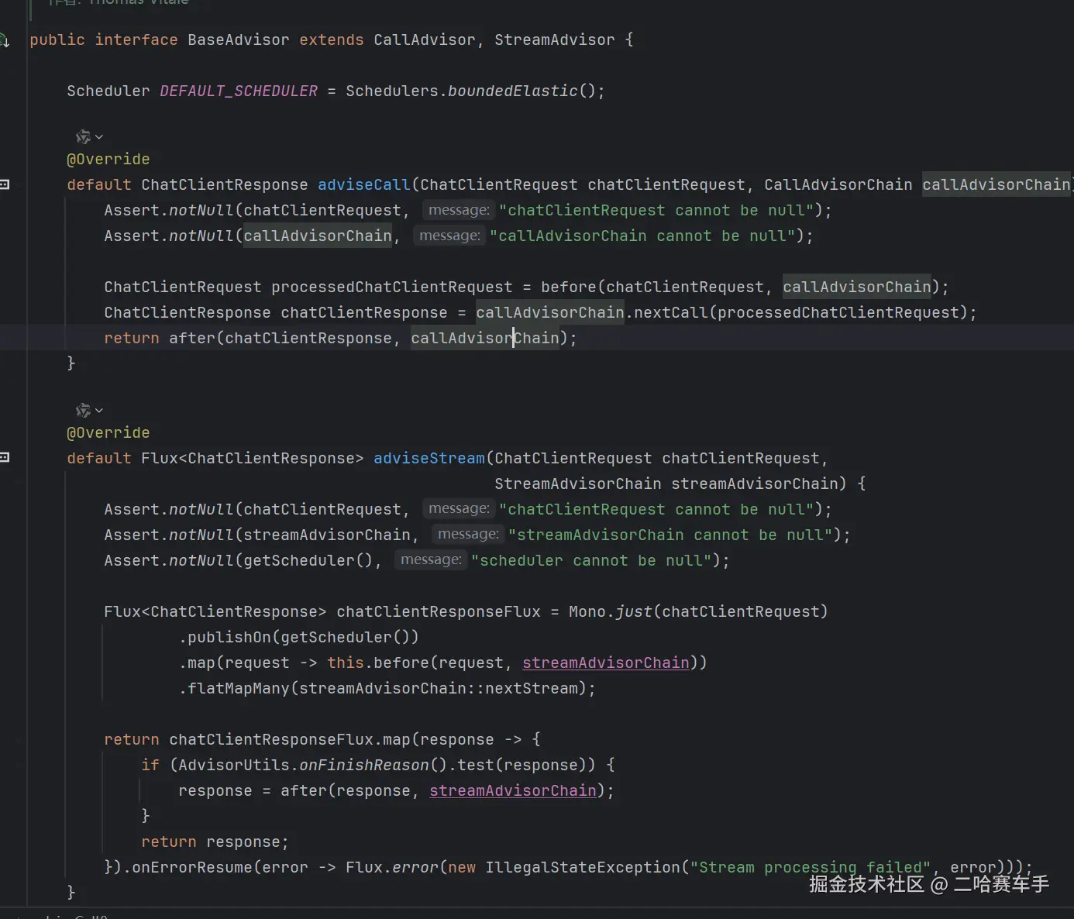Click the chatClientResponseFlux variable declaration
Screen dimensions: 1074x919
click(439, 611)
